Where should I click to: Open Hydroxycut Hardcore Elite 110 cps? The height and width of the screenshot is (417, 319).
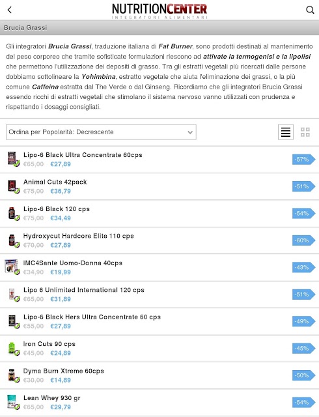coord(78,236)
